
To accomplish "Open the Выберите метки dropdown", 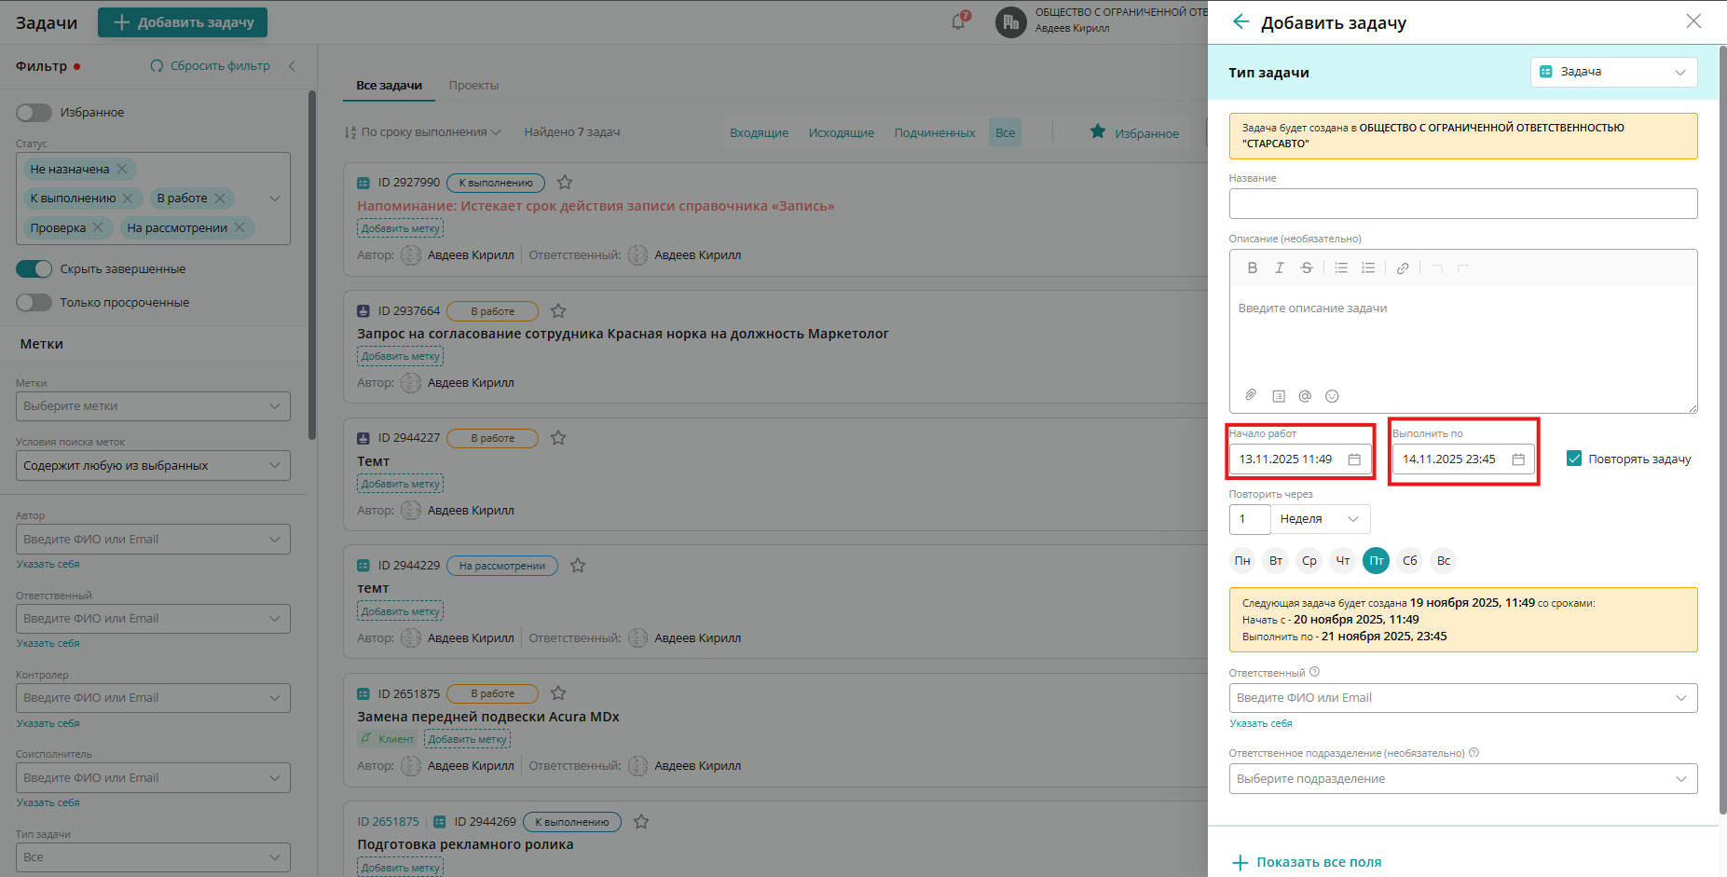I will (153, 406).
